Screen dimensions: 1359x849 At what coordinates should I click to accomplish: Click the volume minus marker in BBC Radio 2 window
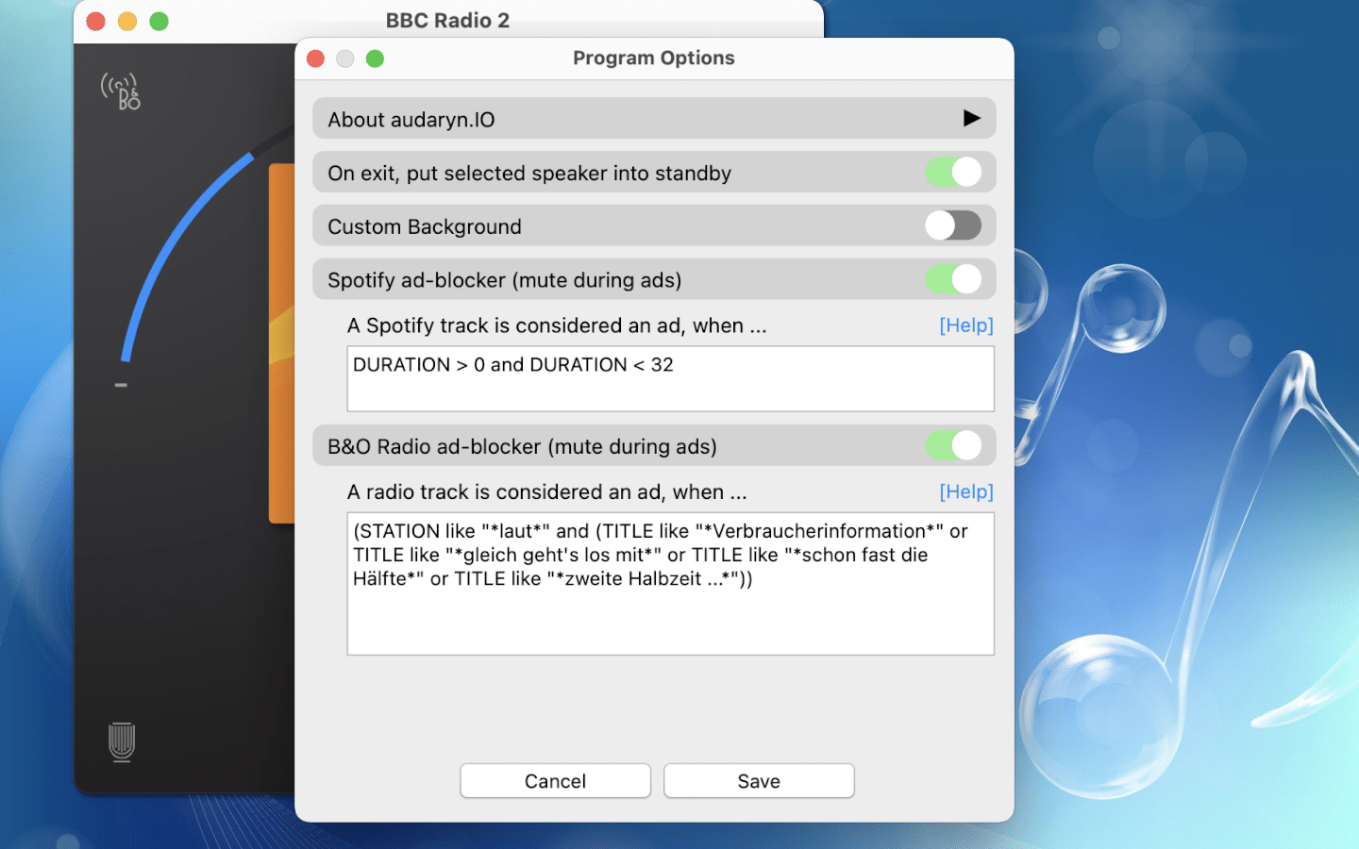pyautogui.click(x=121, y=385)
